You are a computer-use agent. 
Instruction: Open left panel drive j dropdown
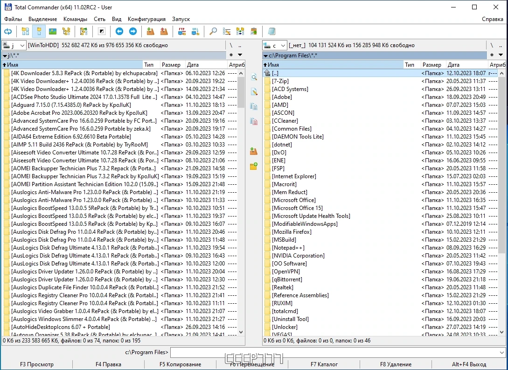[x=14, y=45]
